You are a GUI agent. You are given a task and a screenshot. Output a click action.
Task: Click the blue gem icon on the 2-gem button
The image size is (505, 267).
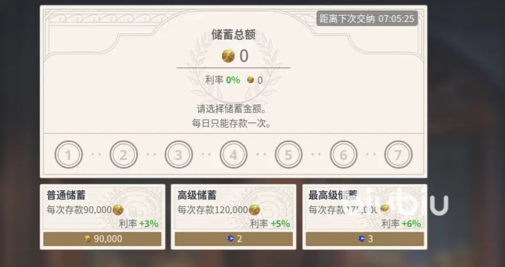point(231,239)
